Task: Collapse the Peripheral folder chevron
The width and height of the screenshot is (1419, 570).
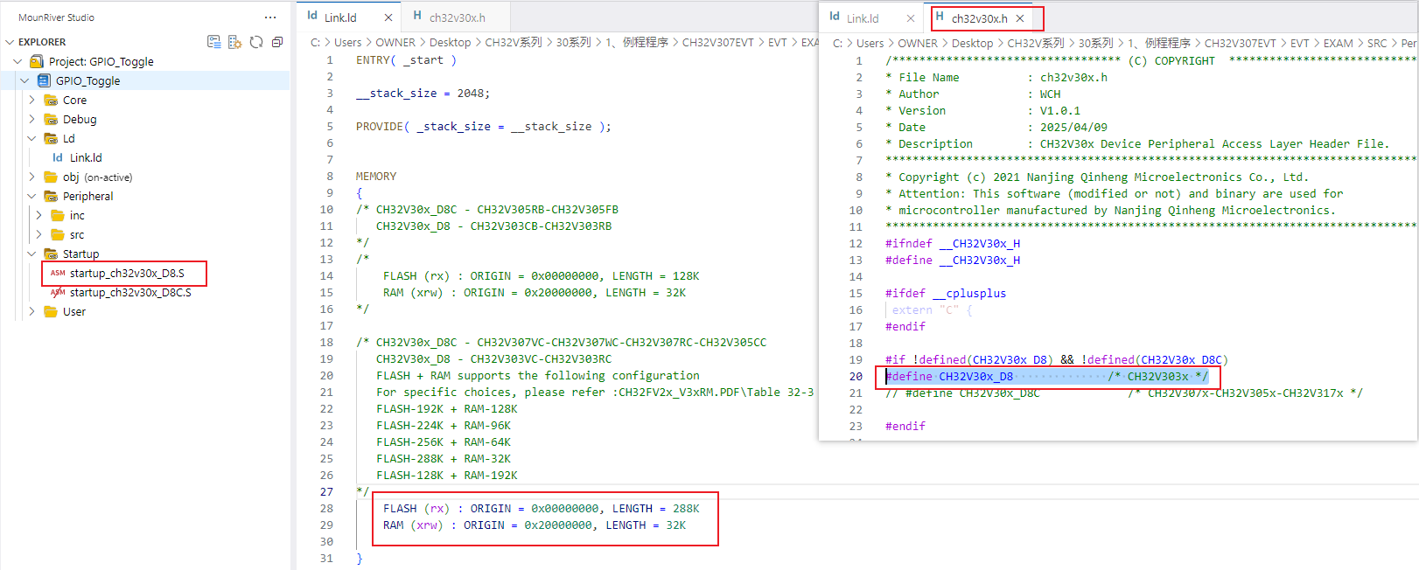Action: pos(31,196)
